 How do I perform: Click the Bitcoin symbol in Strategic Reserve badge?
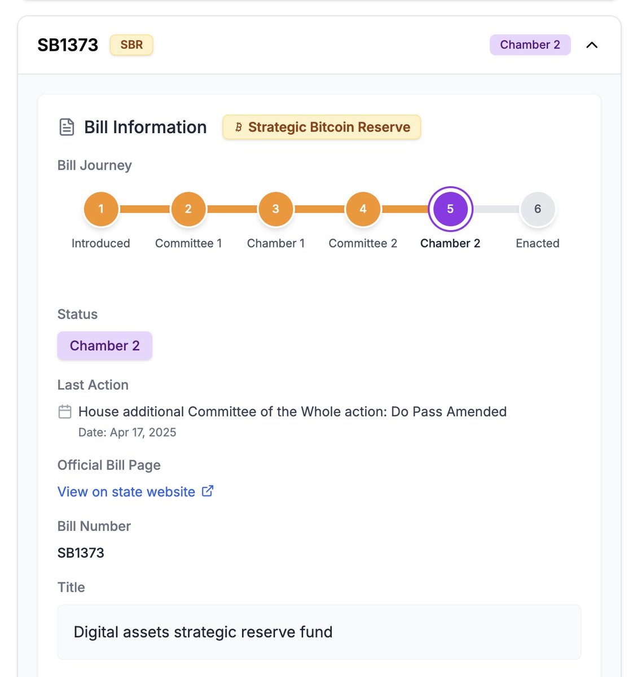[x=239, y=128]
